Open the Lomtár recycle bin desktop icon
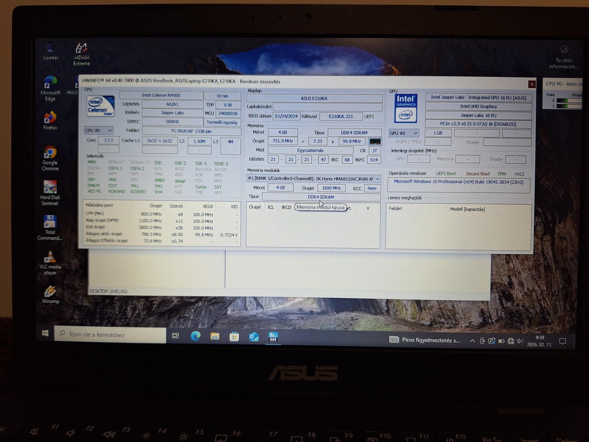589x442 pixels. pyautogui.click(x=50, y=51)
